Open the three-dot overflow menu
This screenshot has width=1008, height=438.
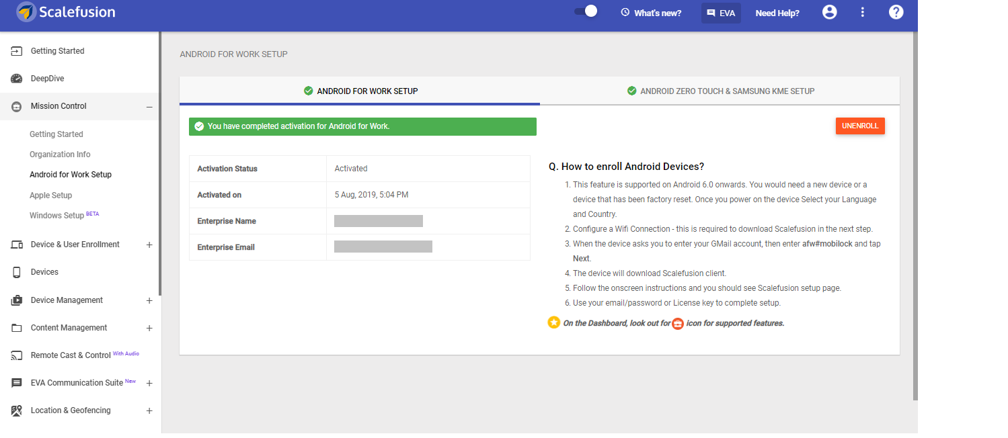point(862,11)
